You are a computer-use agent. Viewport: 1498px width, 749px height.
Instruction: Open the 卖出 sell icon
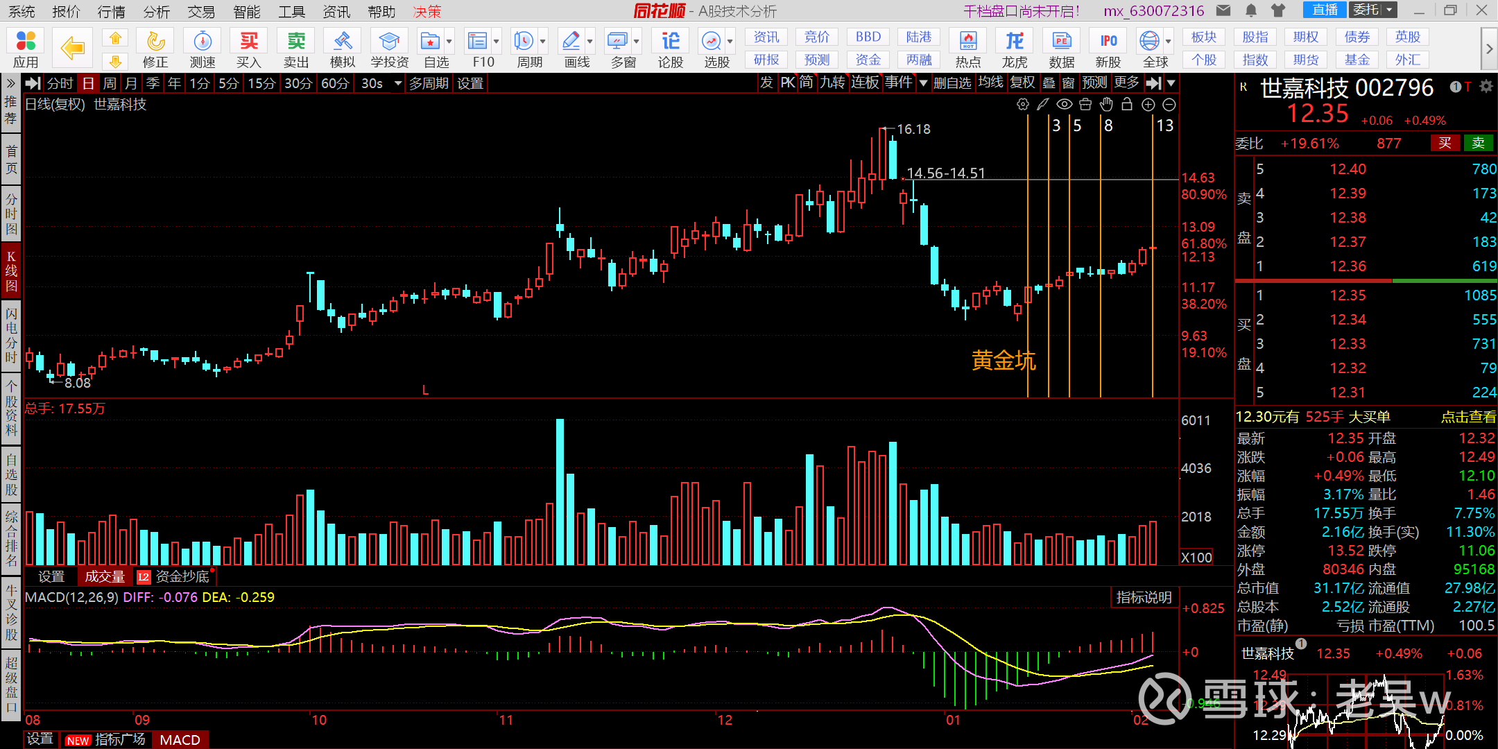coord(296,48)
